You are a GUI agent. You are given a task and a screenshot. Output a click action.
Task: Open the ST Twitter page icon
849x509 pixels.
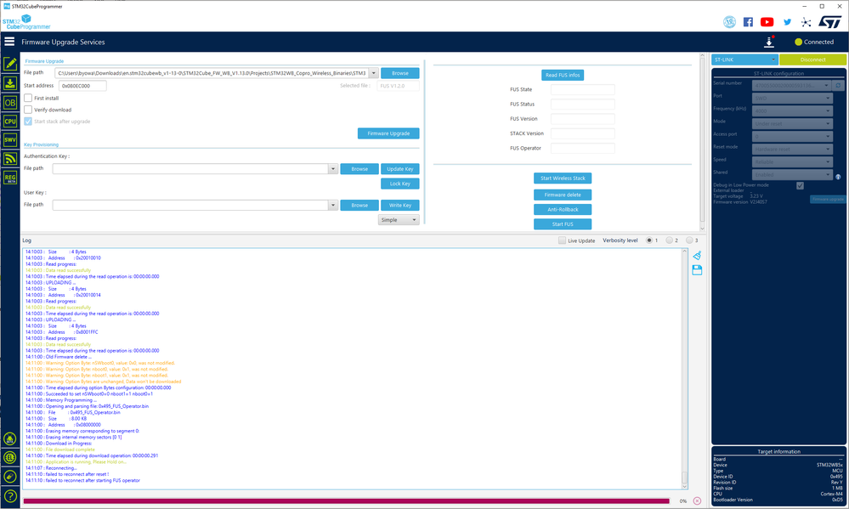[x=787, y=22]
